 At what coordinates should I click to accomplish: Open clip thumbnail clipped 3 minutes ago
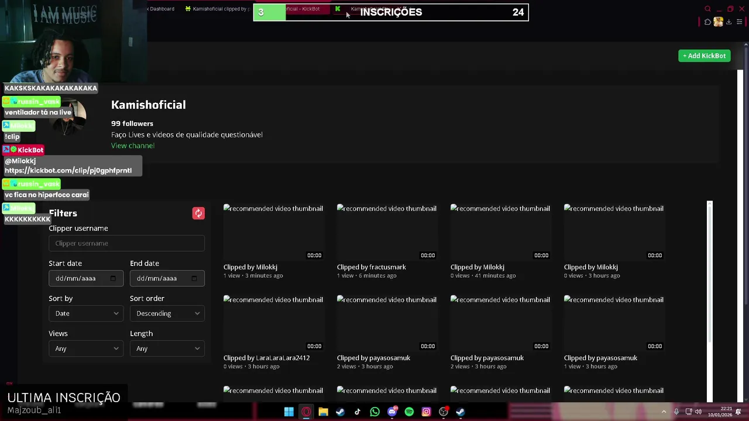click(x=273, y=232)
